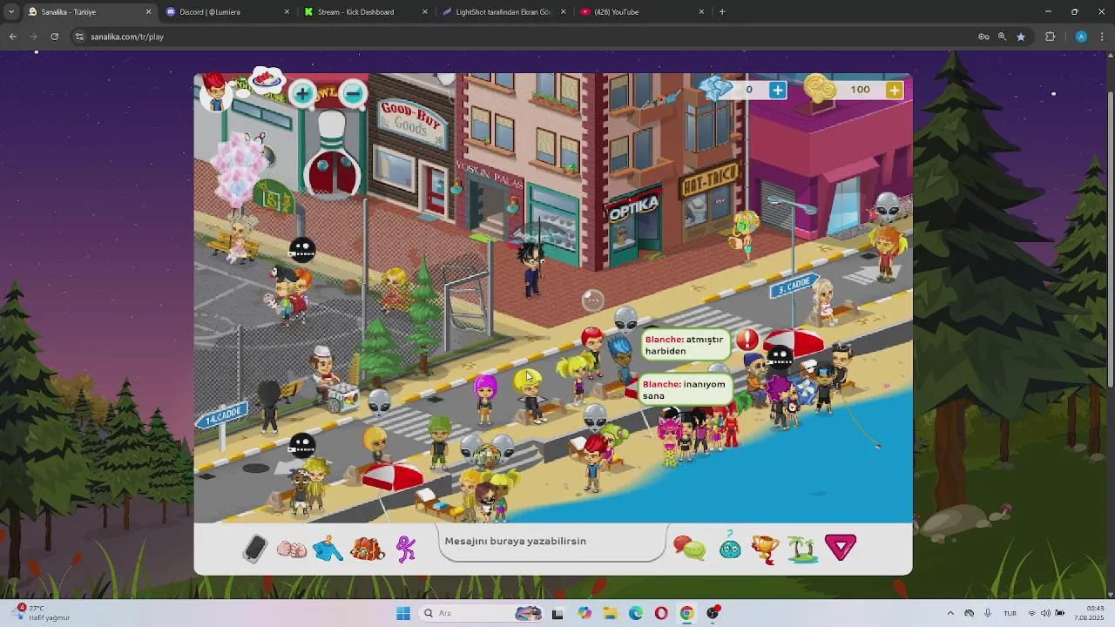Click the message input field
Screen dimensions: 1115x627
tap(552, 542)
